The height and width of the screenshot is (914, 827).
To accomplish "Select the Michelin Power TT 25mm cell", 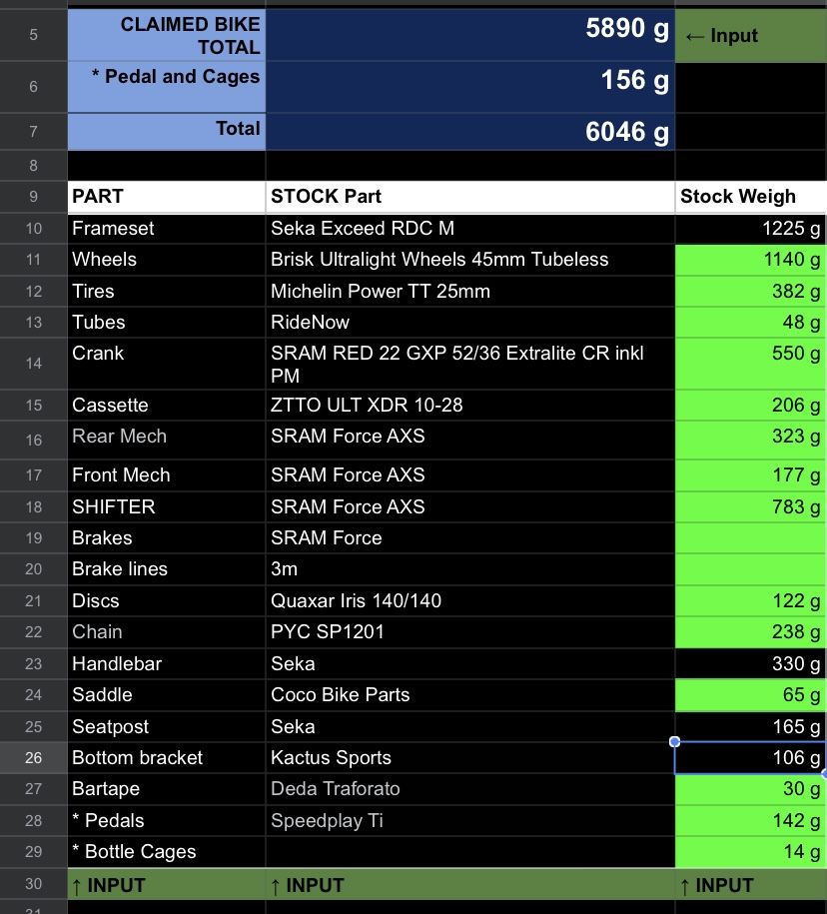I will (x=469, y=292).
